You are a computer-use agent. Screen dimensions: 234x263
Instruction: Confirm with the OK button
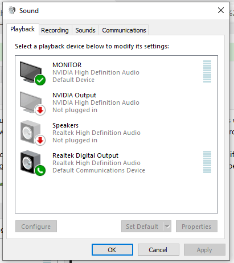pyautogui.click(x=112, y=250)
